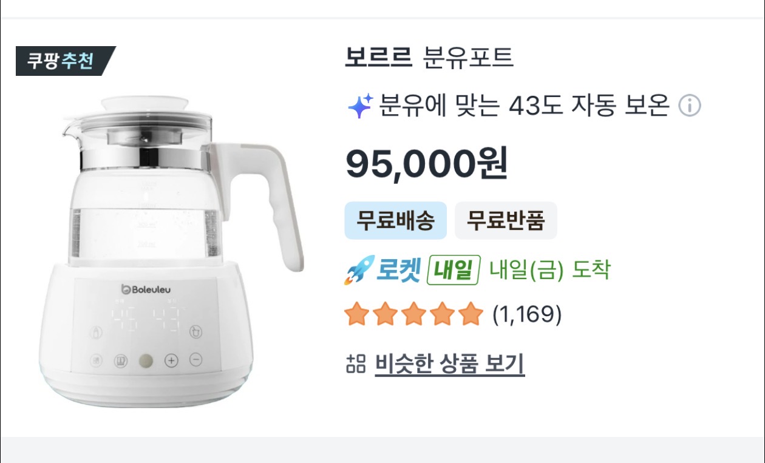Click the blue sparkle AI icon
Viewport: 765px width, 463px height.
[359, 106]
